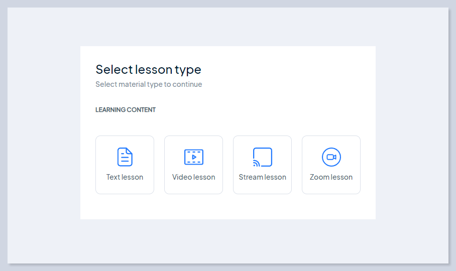
Task: Click the "Video lesson" label
Action: pyautogui.click(x=194, y=177)
